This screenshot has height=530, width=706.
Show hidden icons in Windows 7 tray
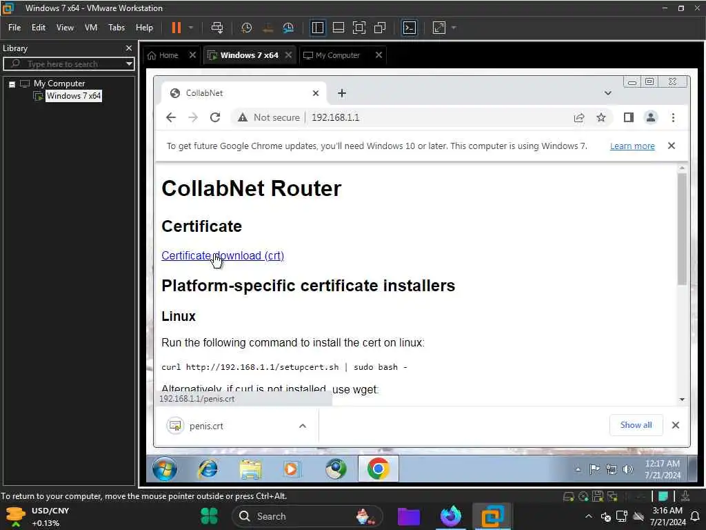click(578, 469)
